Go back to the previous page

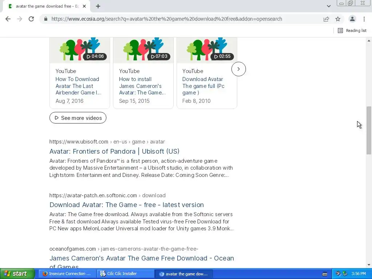point(8,19)
